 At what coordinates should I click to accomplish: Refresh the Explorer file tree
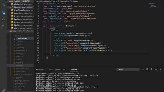(28, 31)
